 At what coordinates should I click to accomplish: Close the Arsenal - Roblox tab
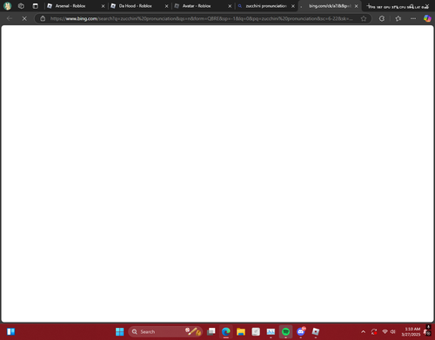(103, 6)
